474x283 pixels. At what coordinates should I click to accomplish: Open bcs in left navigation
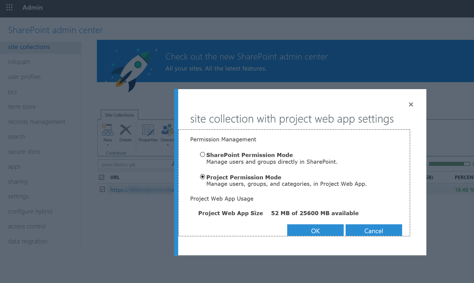pyautogui.click(x=12, y=92)
